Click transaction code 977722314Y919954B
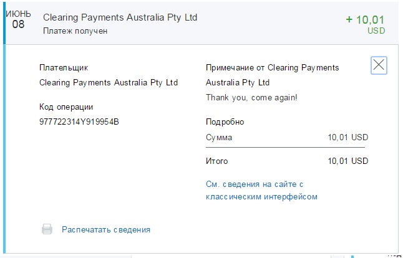The width and height of the screenshot is (403, 258). (x=79, y=121)
